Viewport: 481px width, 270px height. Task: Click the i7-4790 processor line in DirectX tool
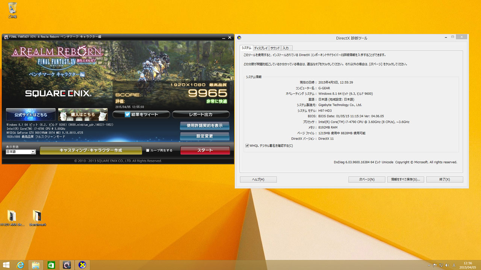[x=364, y=122]
